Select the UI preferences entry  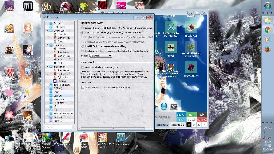coord(55,106)
